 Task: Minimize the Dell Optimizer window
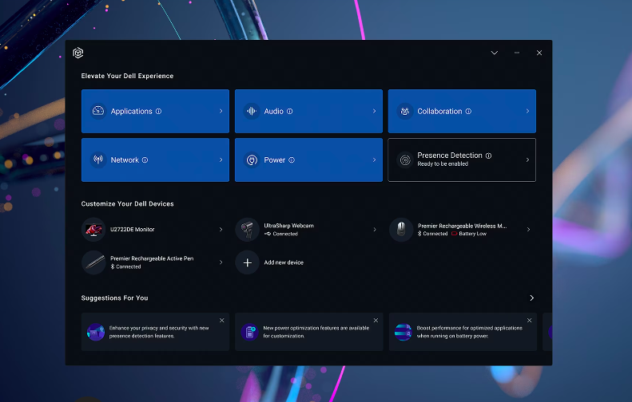click(x=517, y=53)
